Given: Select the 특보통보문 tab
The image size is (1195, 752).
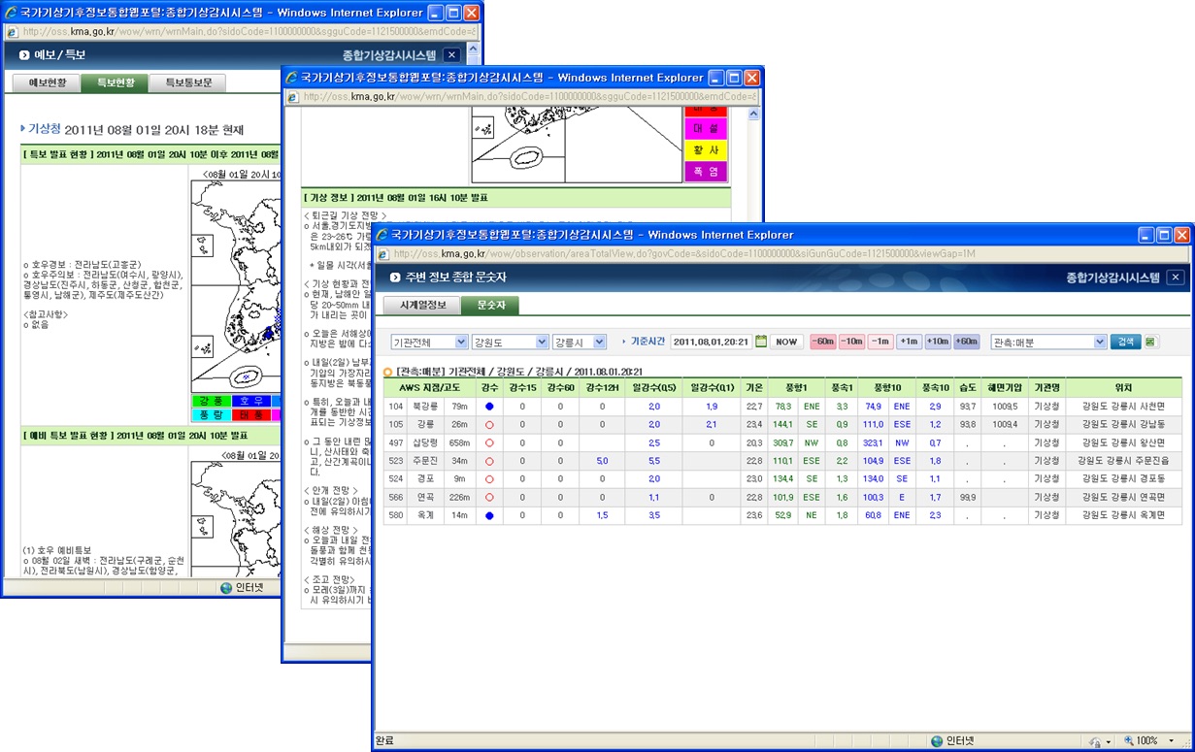Looking at the screenshot, I should point(188,83).
